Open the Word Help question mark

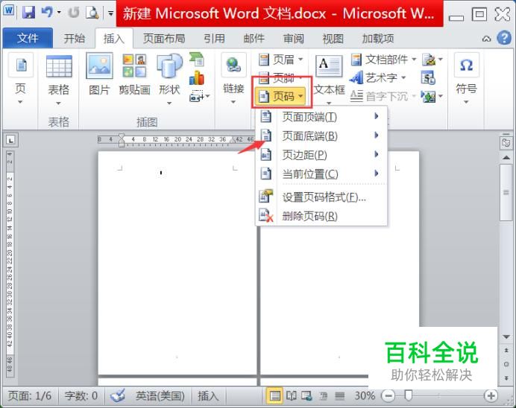pyautogui.click(x=504, y=38)
